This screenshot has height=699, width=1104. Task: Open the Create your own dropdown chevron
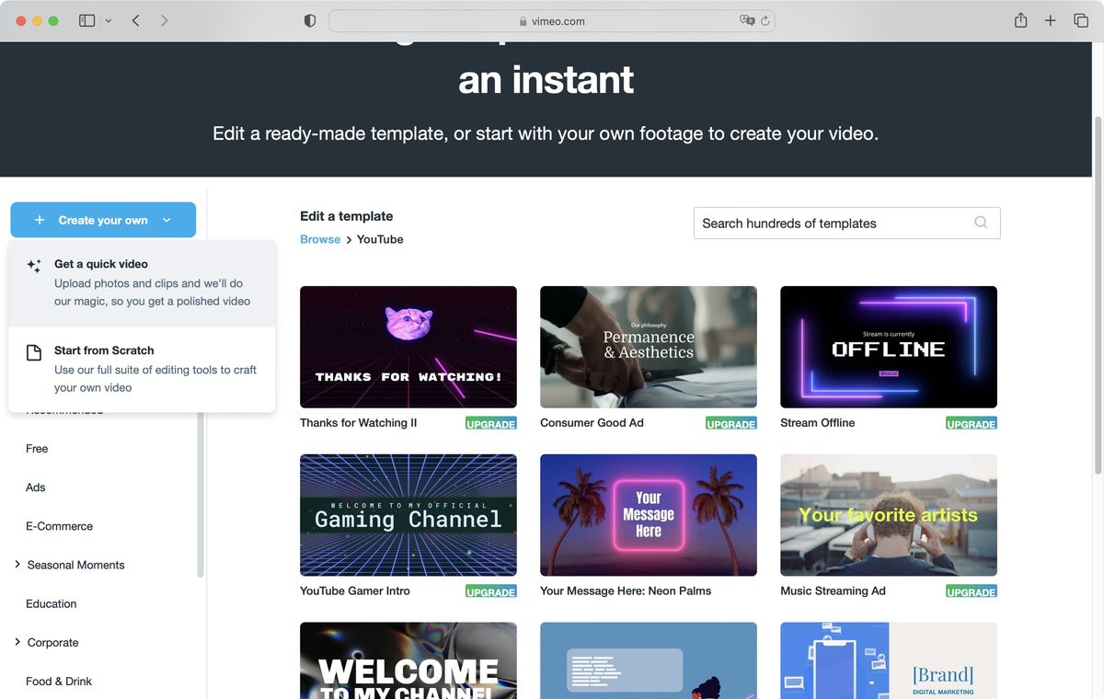(167, 220)
